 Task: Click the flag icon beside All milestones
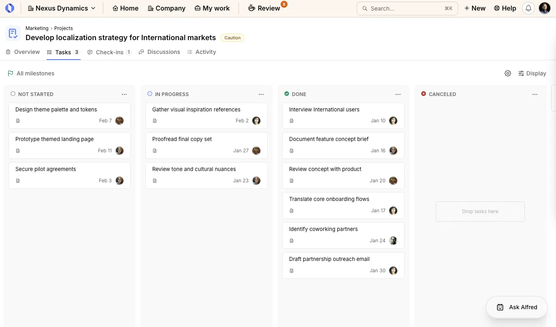[11, 73]
